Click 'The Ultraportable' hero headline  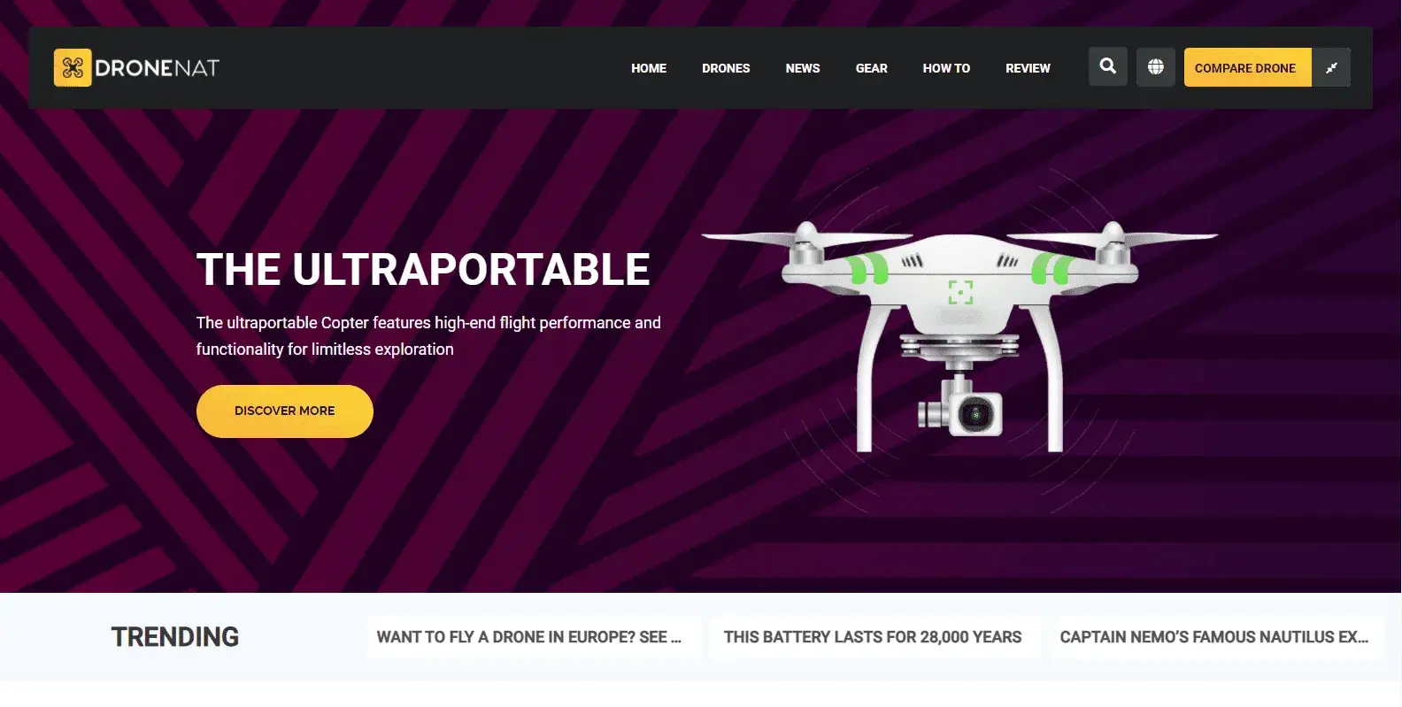pyautogui.click(x=423, y=270)
